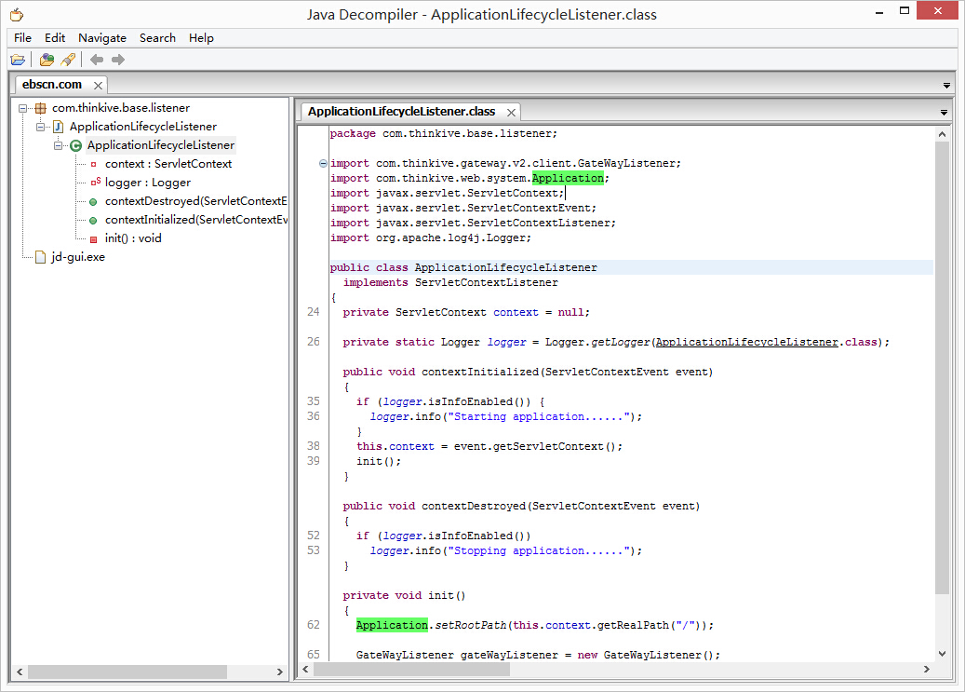Click the package icon for com.thinkive.base.listener
965x692 pixels.
click(41, 108)
